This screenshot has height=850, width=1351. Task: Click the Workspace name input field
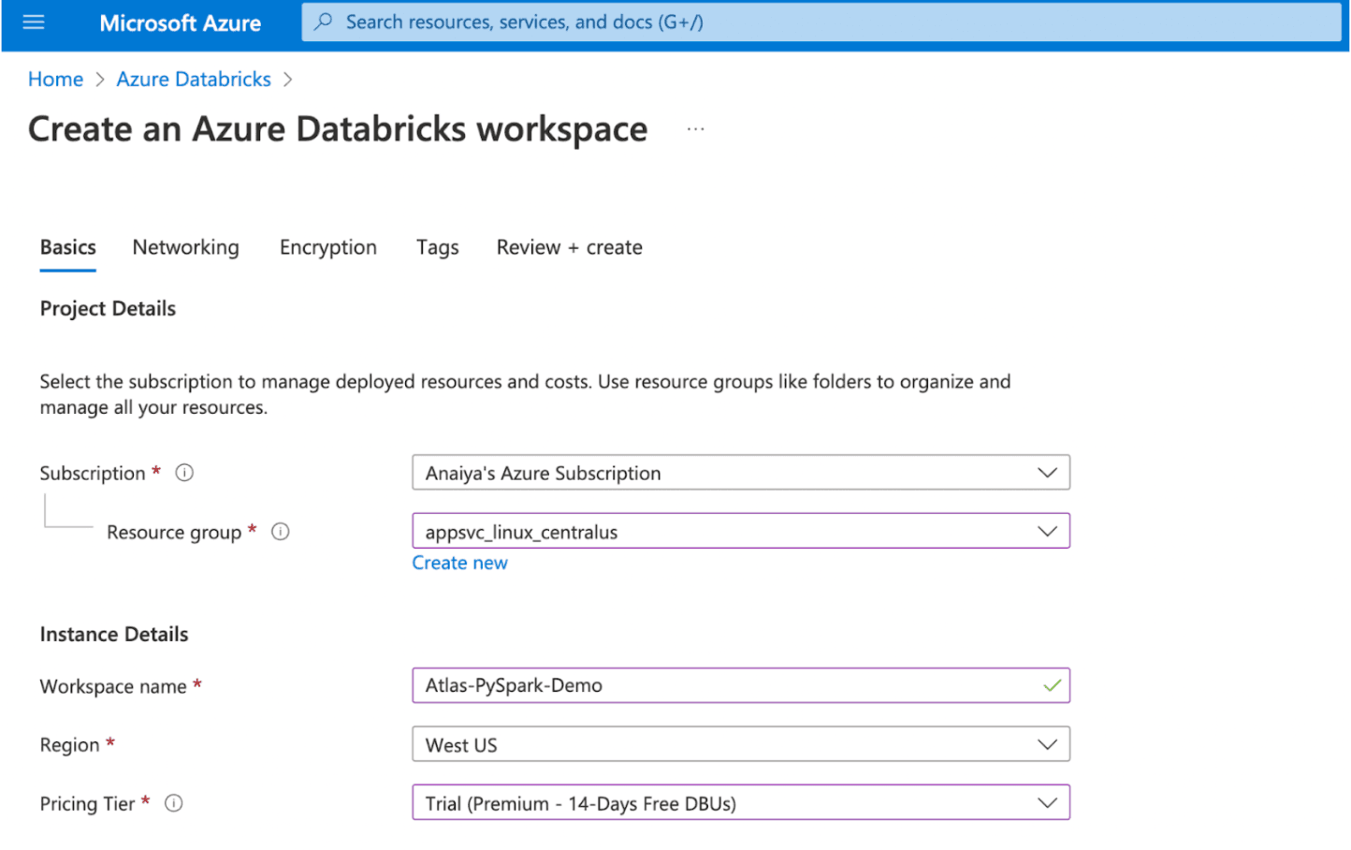coord(725,686)
